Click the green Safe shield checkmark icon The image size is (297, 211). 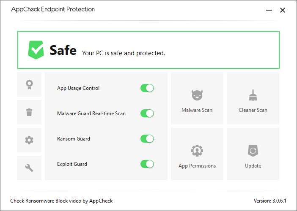tap(36, 50)
